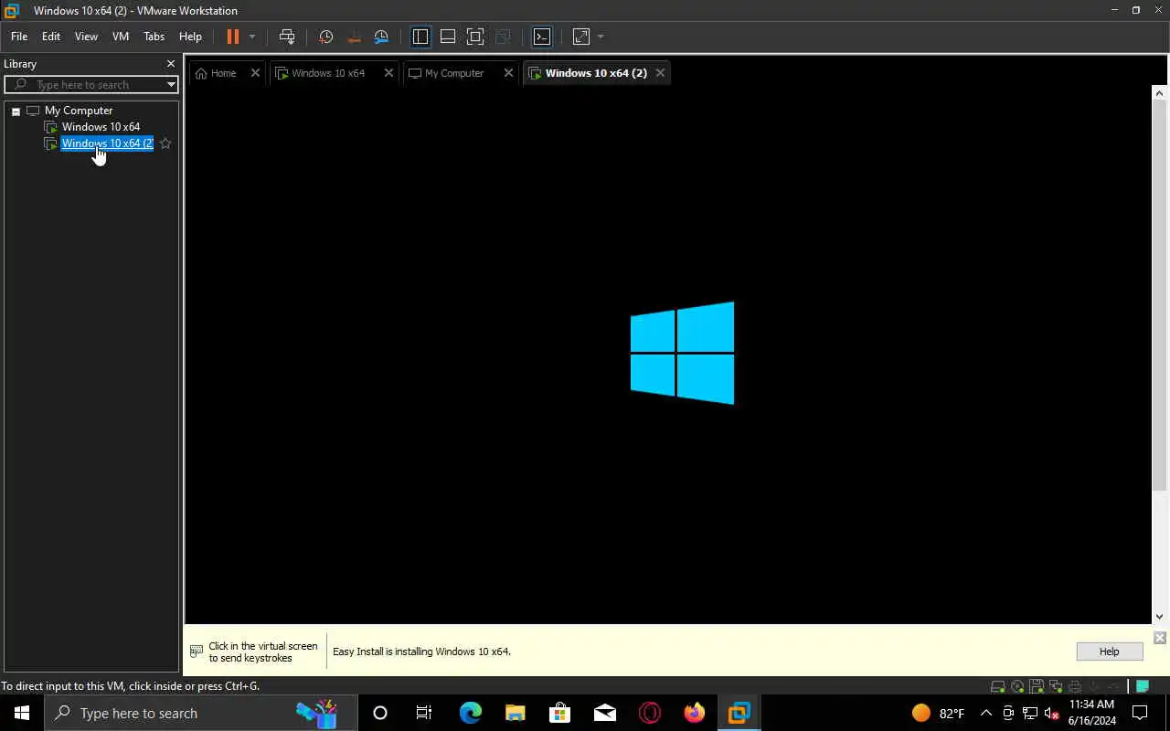The image size is (1170, 731).
Task: Open the network tray icon
Action: pyautogui.click(x=1030, y=713)
